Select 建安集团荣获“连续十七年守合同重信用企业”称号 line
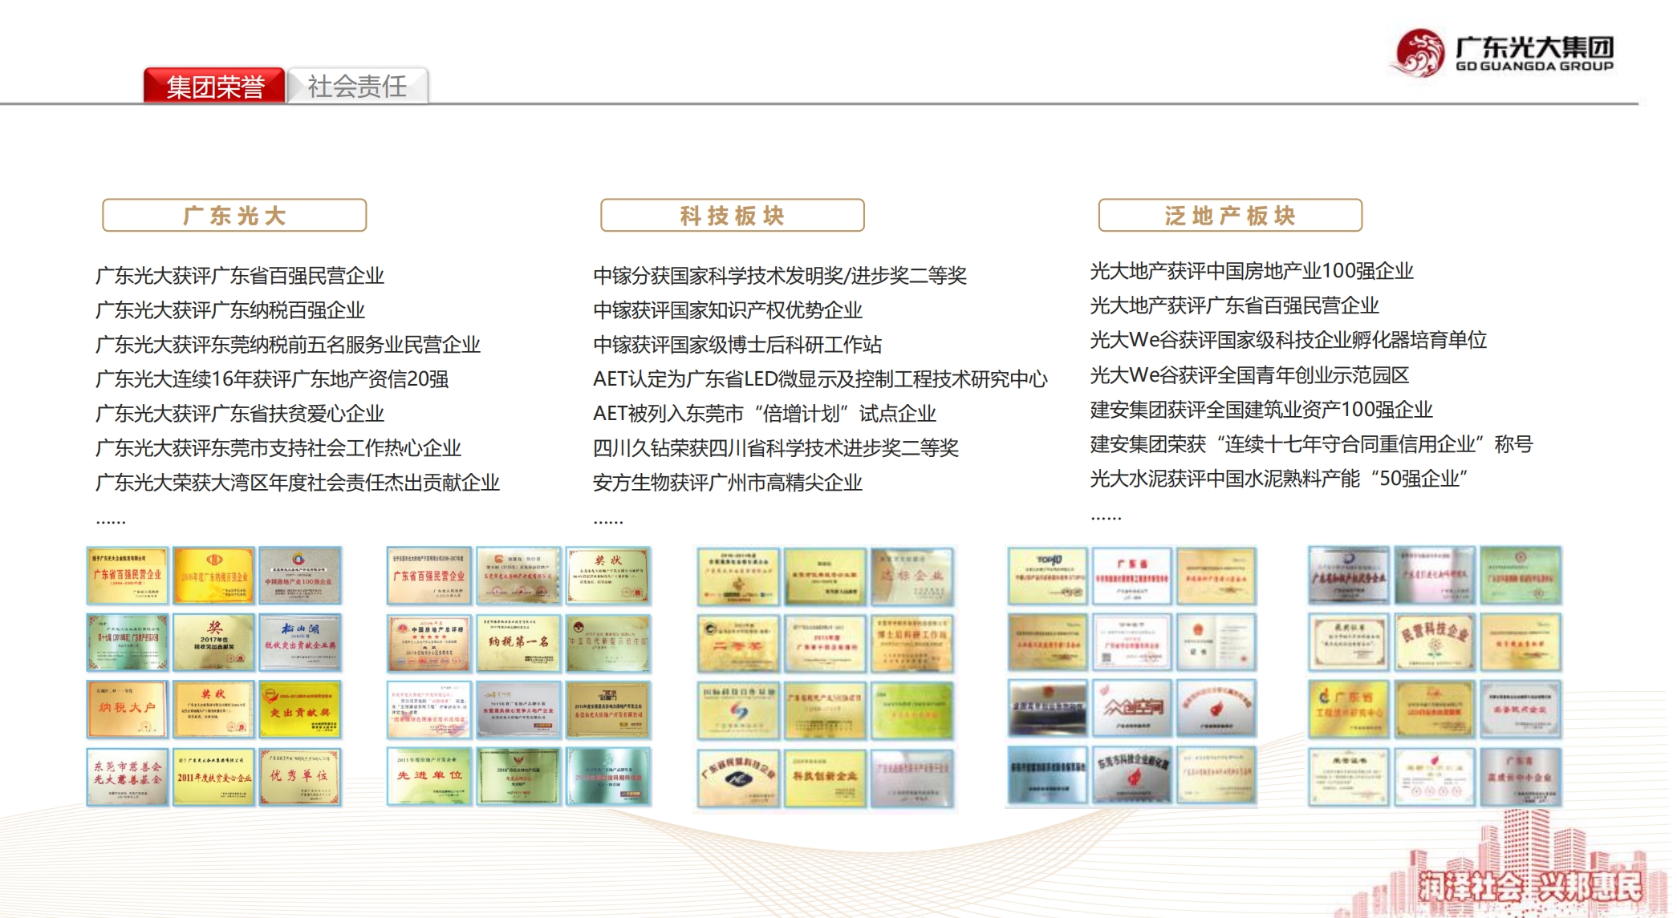 [1311, 443]
